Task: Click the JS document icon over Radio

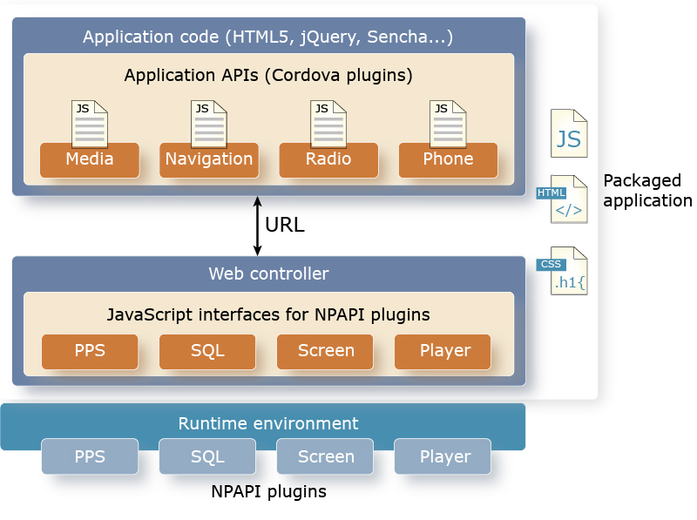Action: pyautogui.click(x=328, y=125)
